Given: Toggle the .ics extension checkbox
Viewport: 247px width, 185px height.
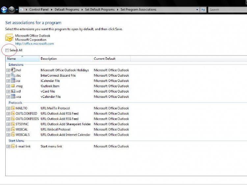Looking at the screenshot, I should (x=8, y=81).
